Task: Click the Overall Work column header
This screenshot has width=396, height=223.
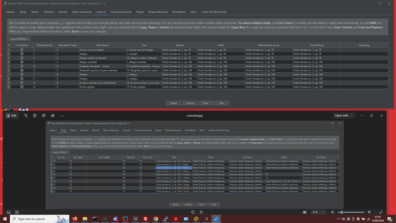Action: point(316,45)
